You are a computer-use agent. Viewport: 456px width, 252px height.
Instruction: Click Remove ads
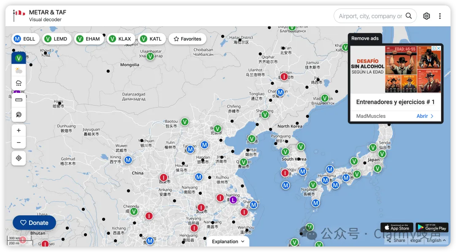[365, 38]
